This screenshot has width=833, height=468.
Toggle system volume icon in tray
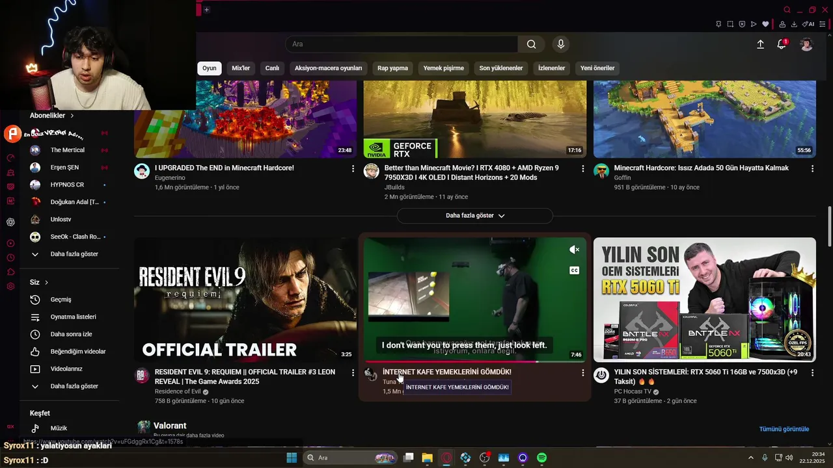(789, 458)
